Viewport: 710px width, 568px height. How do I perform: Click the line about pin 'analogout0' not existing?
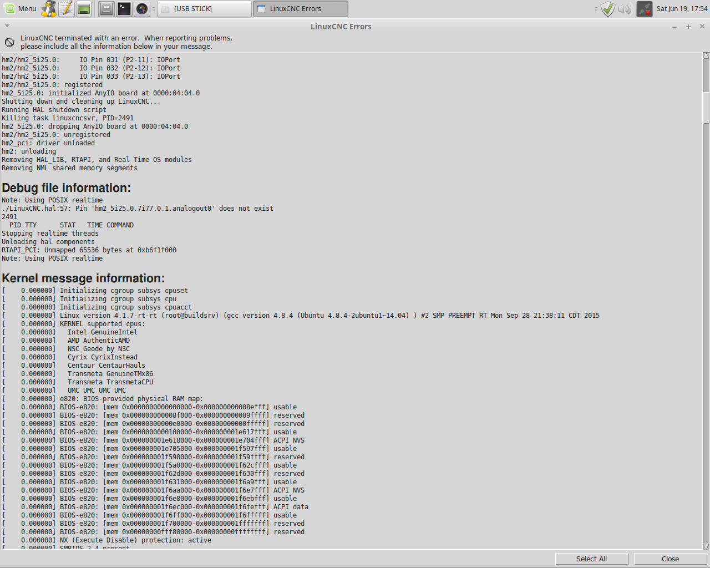pyautogui.click(x=138, y=209)
